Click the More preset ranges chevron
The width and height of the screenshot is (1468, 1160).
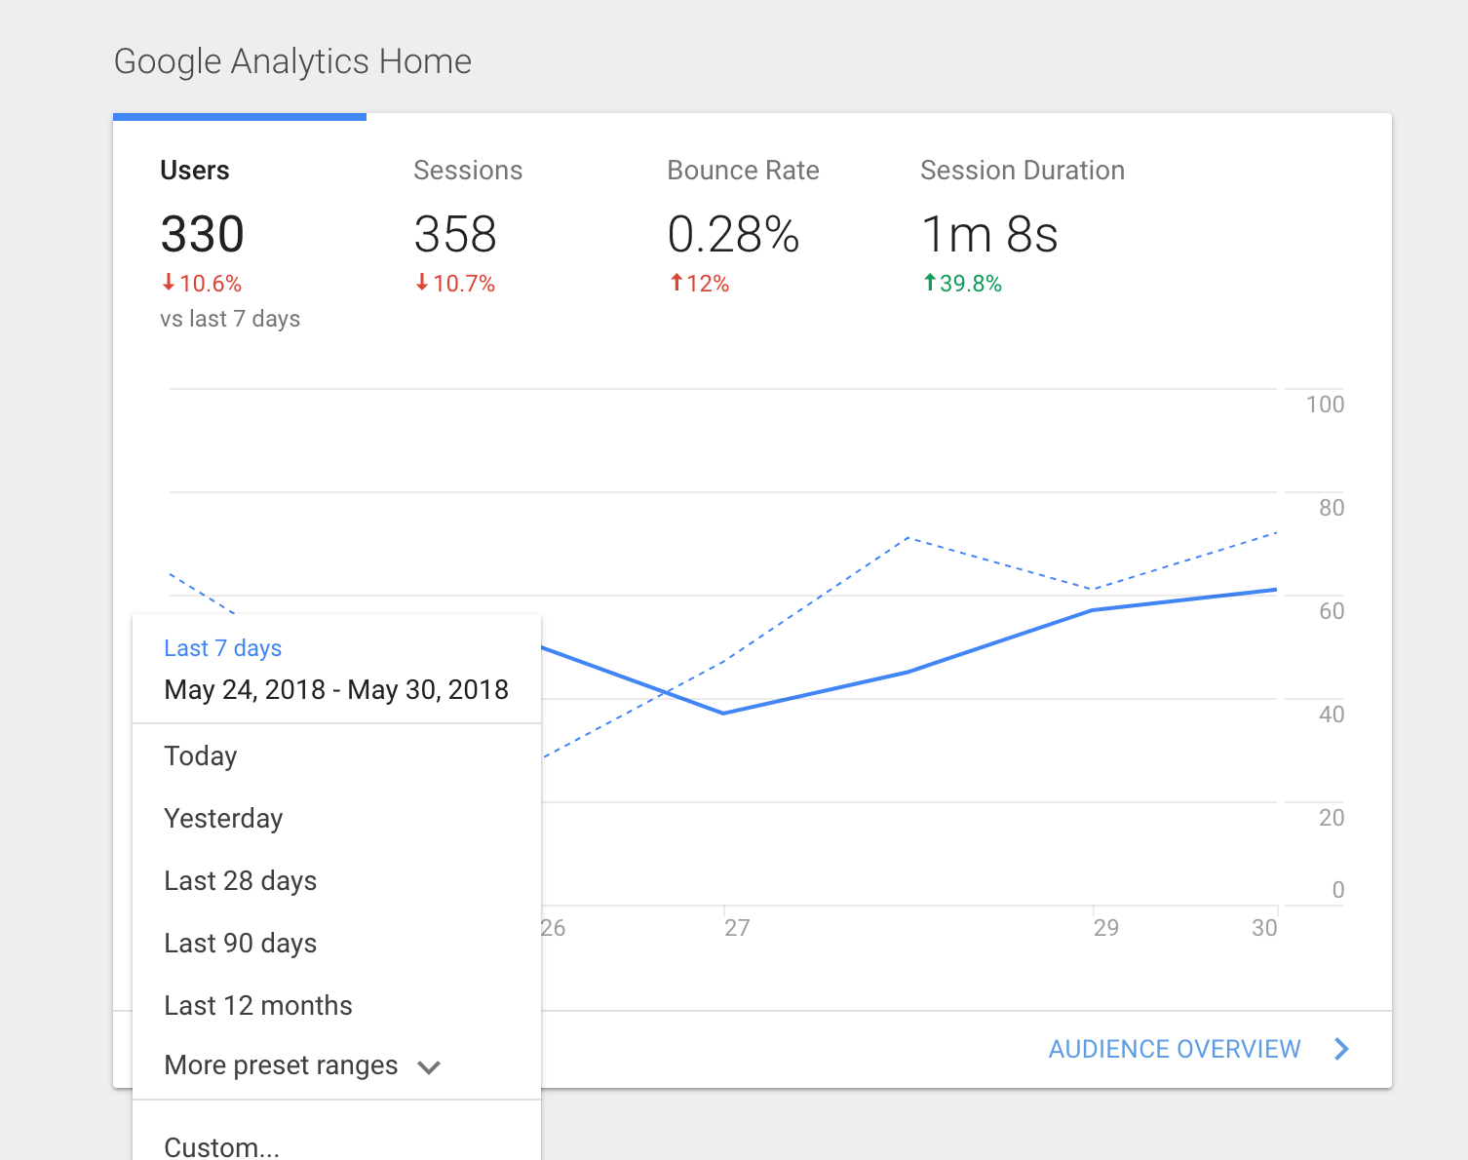pos(429,1067)
